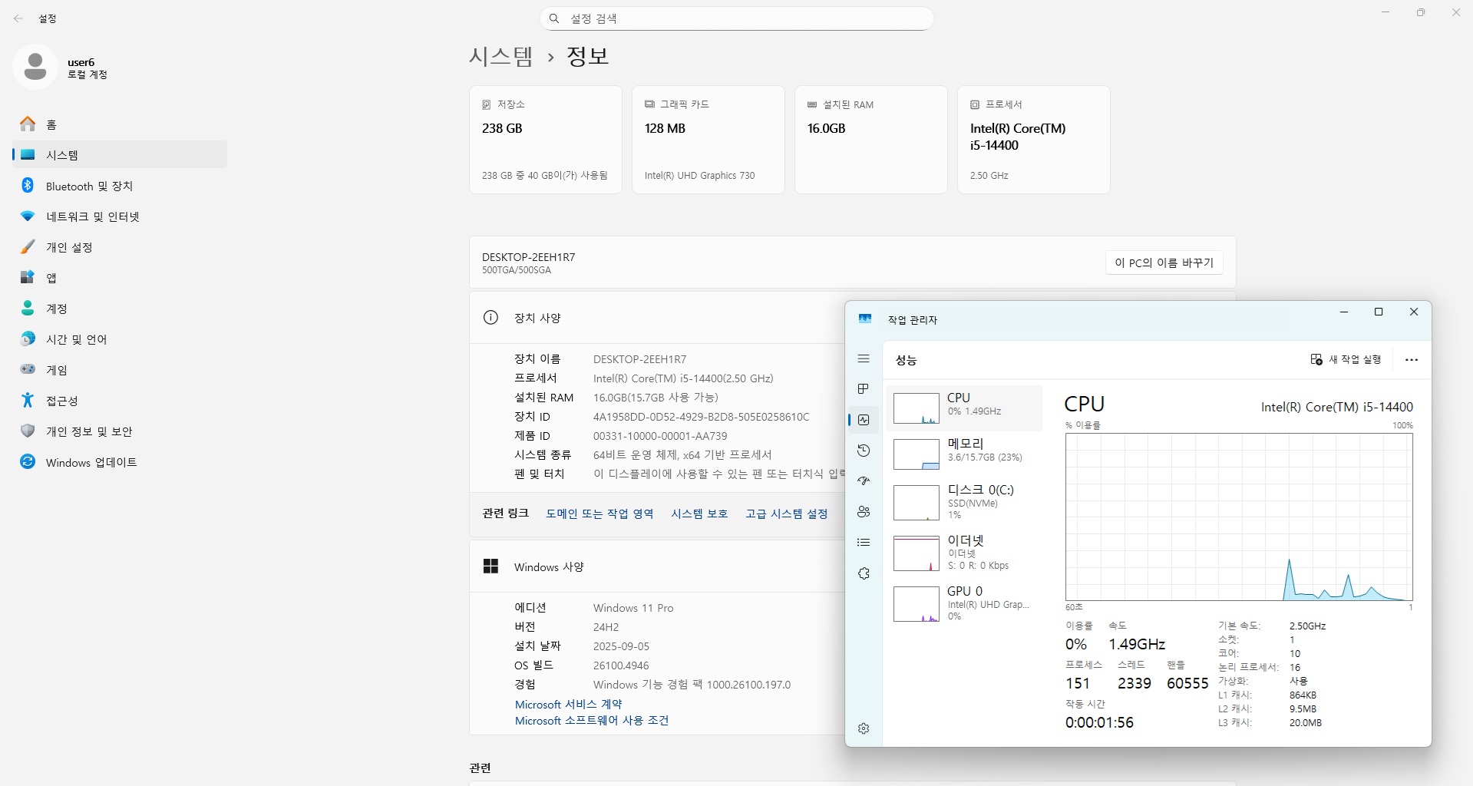Screen dimensions: 1473x786
Task: Collapse the Windows 사양 section header
Action: pos(657,566)
